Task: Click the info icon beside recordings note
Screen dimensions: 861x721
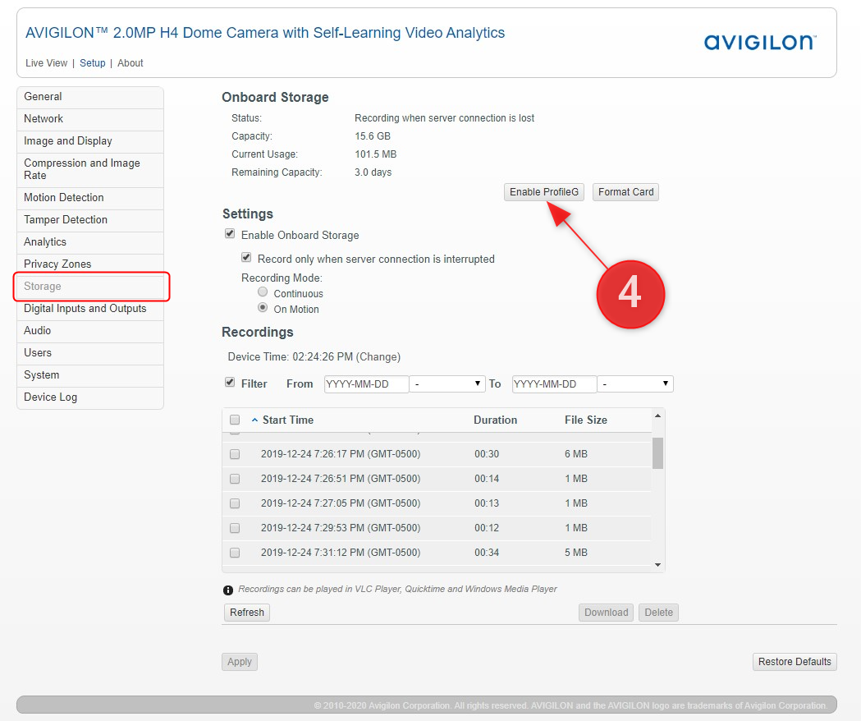Action: point(228,590)
